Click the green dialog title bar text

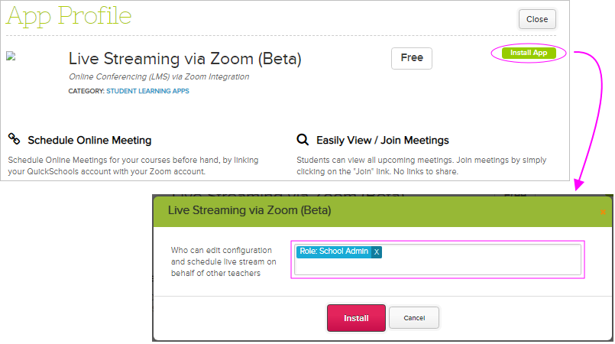(x=249, y=209)
